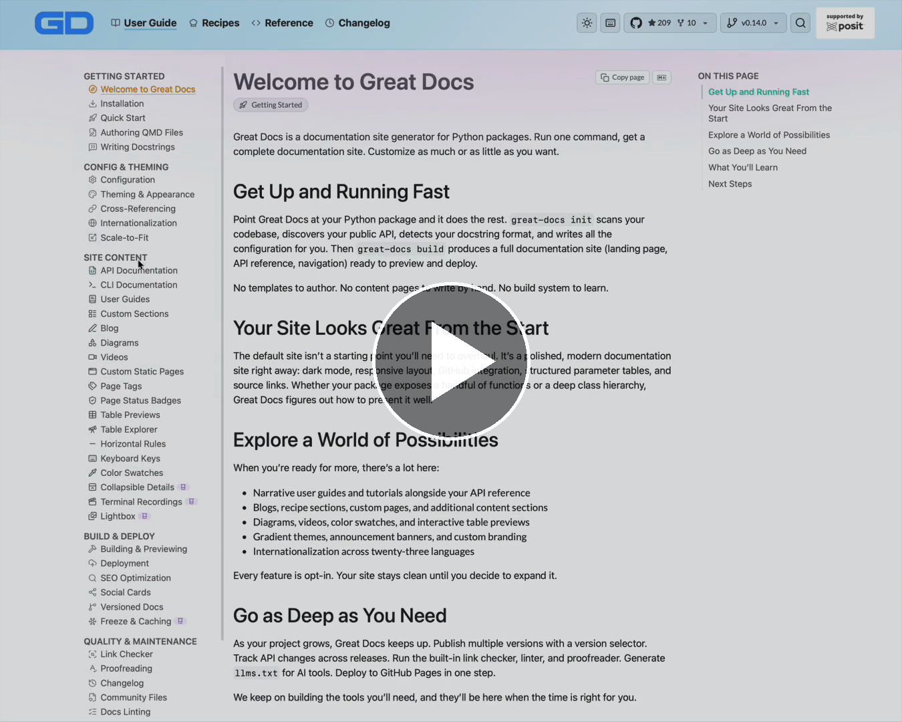Viewport: 902px width, 722px height.
Task: Click the User Guides book icon
Action: 93,299
